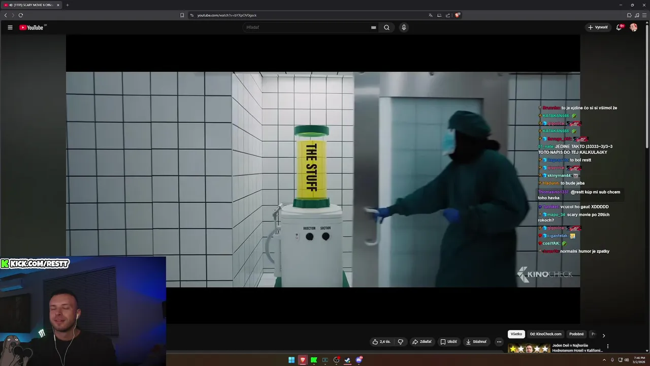Like the video (2,4 tis.)
Screen dimensions: 650x366
[381, 342]
